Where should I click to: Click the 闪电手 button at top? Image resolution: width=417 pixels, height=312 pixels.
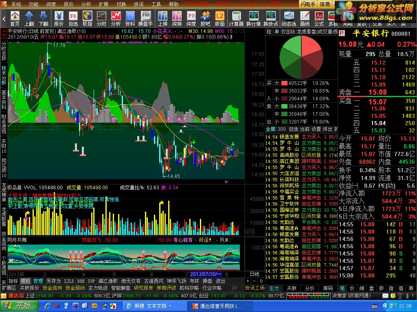pos(308,4)
